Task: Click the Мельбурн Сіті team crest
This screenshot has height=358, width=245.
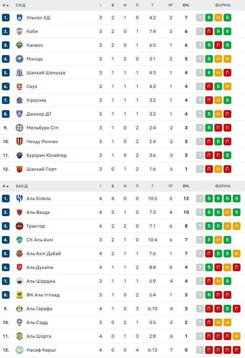Action: click(x=19, y=128)
